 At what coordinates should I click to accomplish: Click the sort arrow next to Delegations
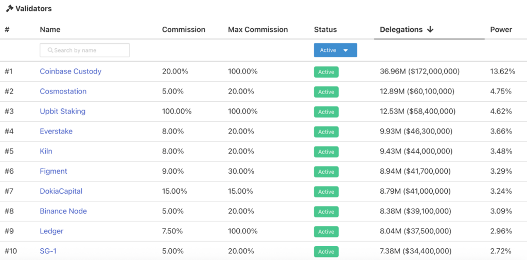(430, 29)
